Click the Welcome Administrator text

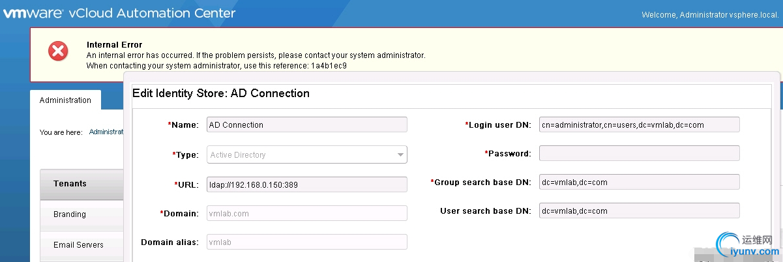pyautogui.click(x=710, y=14)
